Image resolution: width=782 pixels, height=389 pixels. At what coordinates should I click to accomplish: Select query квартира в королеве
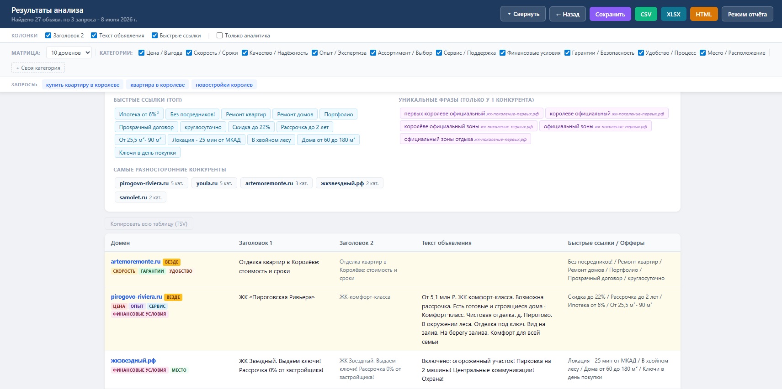click(158, 85)
